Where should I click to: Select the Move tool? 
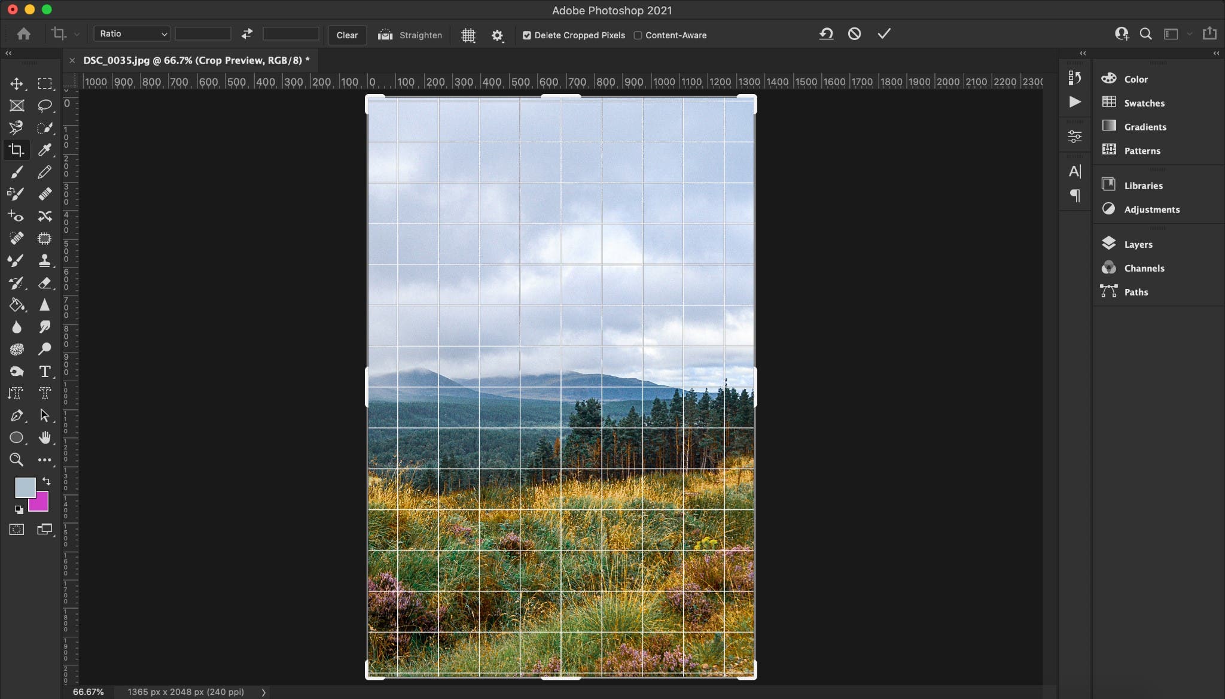coord(16,83)
